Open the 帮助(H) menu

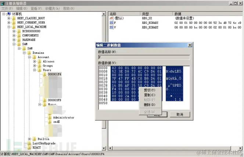(x=69, y=8)
